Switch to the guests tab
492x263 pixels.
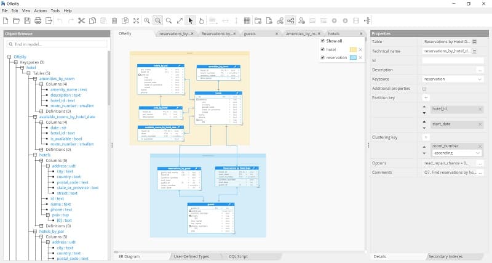(x=250, y=34)
